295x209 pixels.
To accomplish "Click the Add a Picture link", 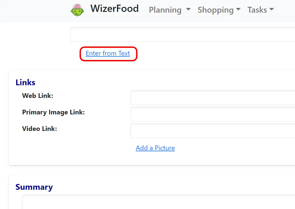I will point(155,148).
